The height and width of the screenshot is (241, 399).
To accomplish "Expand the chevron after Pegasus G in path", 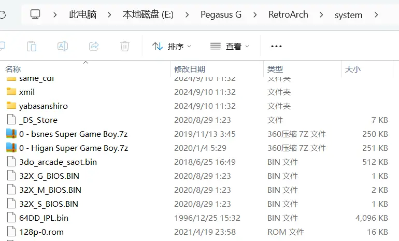I will pos(255,15).
